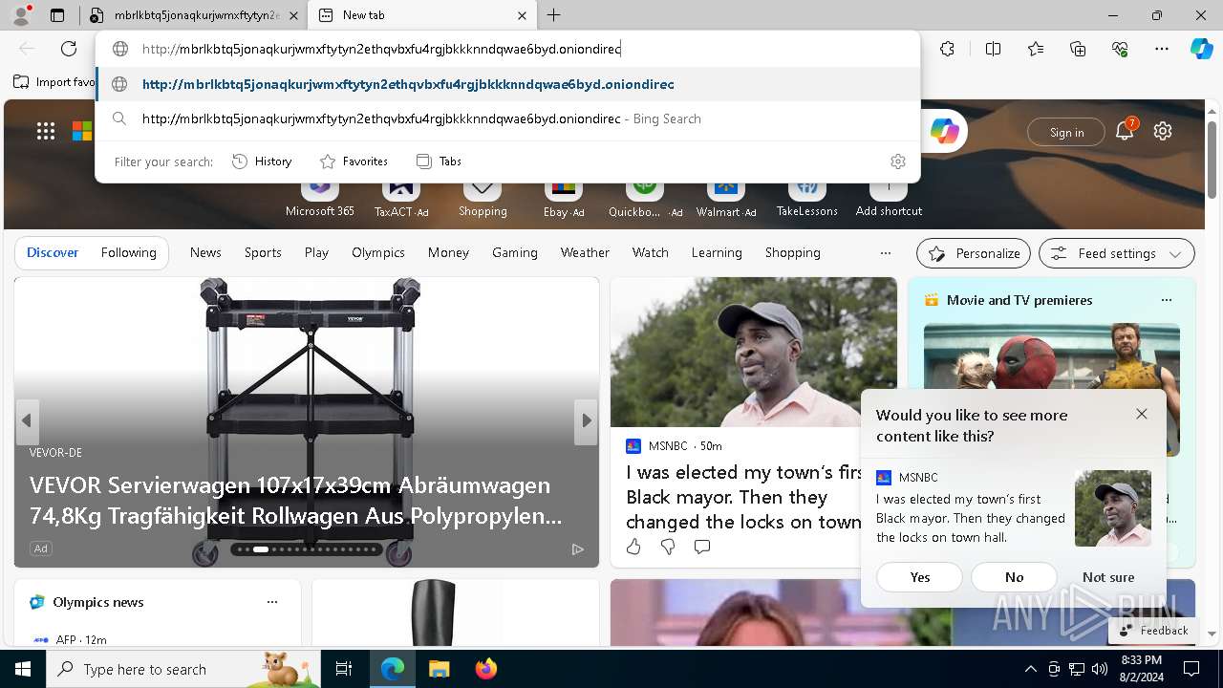The height and width of the screenshot is (688, 1223).
Task: Show previous carousel slide arrow
Action: pos(27,420)
